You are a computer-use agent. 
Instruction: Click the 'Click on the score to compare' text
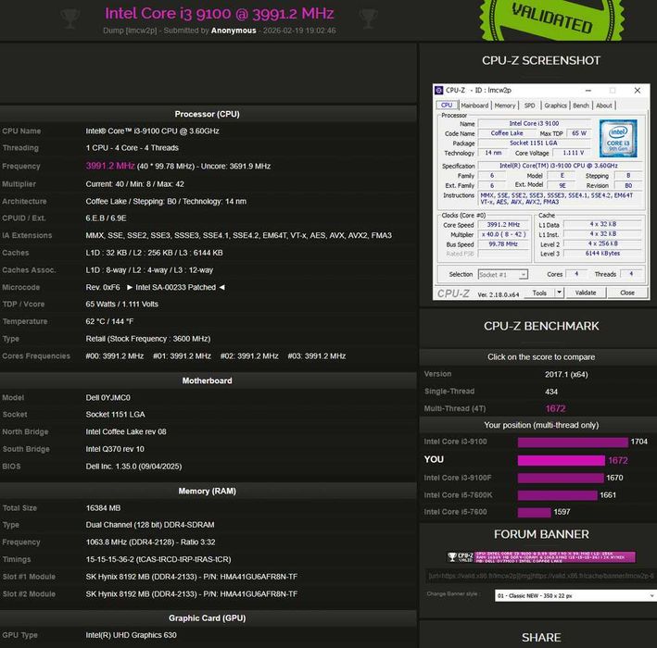[x=541, y=357]
